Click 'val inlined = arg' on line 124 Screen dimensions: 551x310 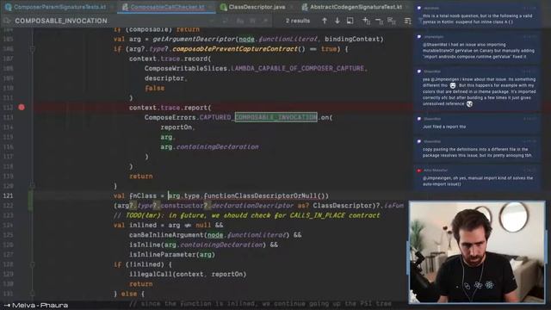[146, 225]
